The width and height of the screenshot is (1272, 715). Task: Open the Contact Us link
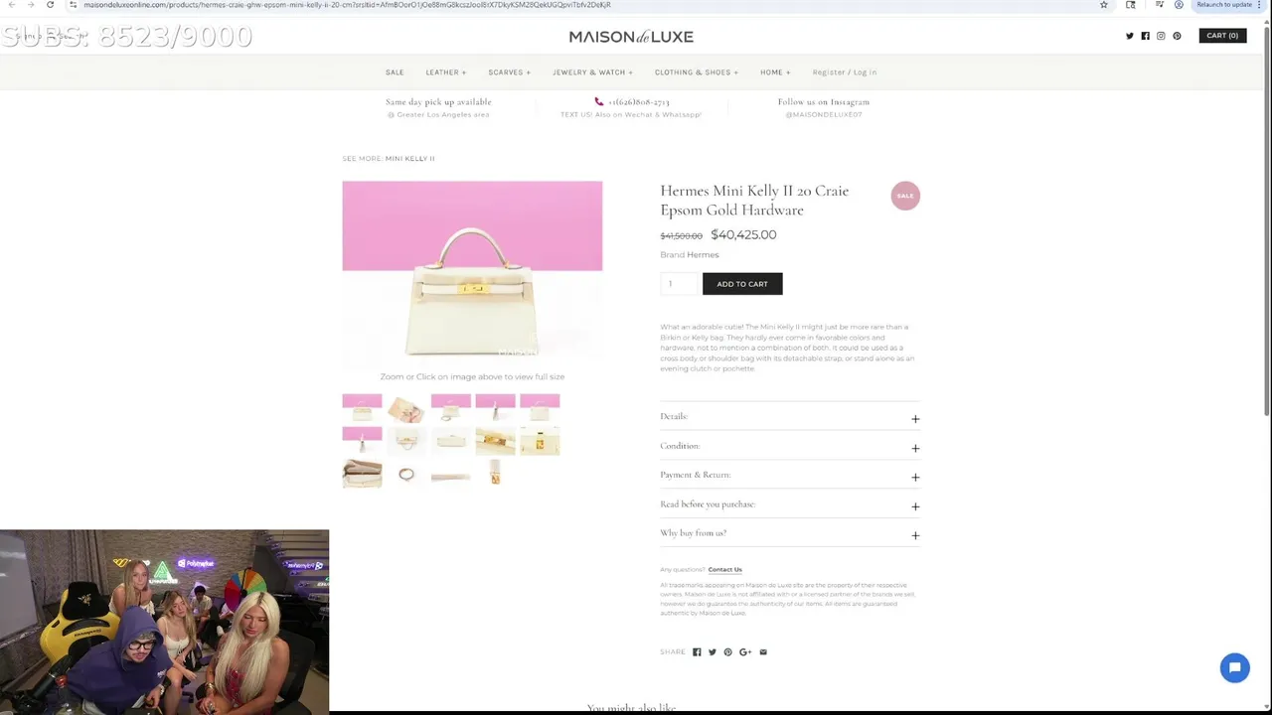(x=724, y=570)
